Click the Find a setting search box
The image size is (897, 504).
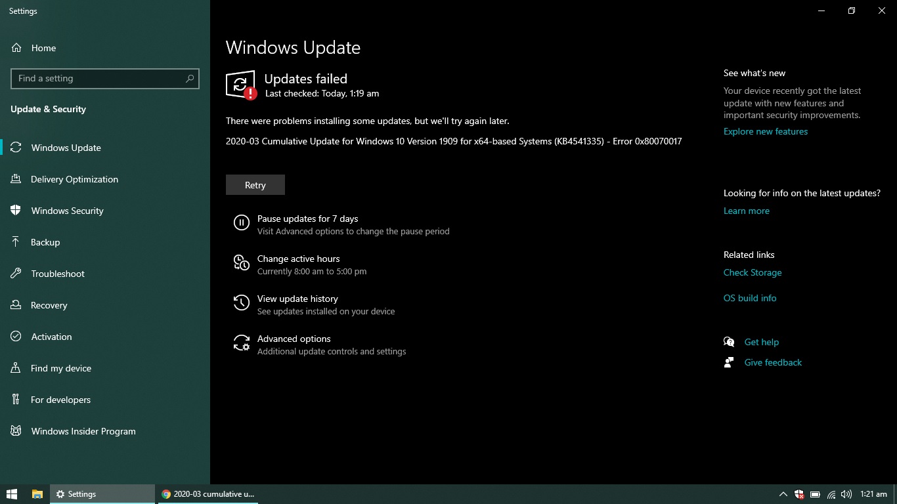(105, 78)
